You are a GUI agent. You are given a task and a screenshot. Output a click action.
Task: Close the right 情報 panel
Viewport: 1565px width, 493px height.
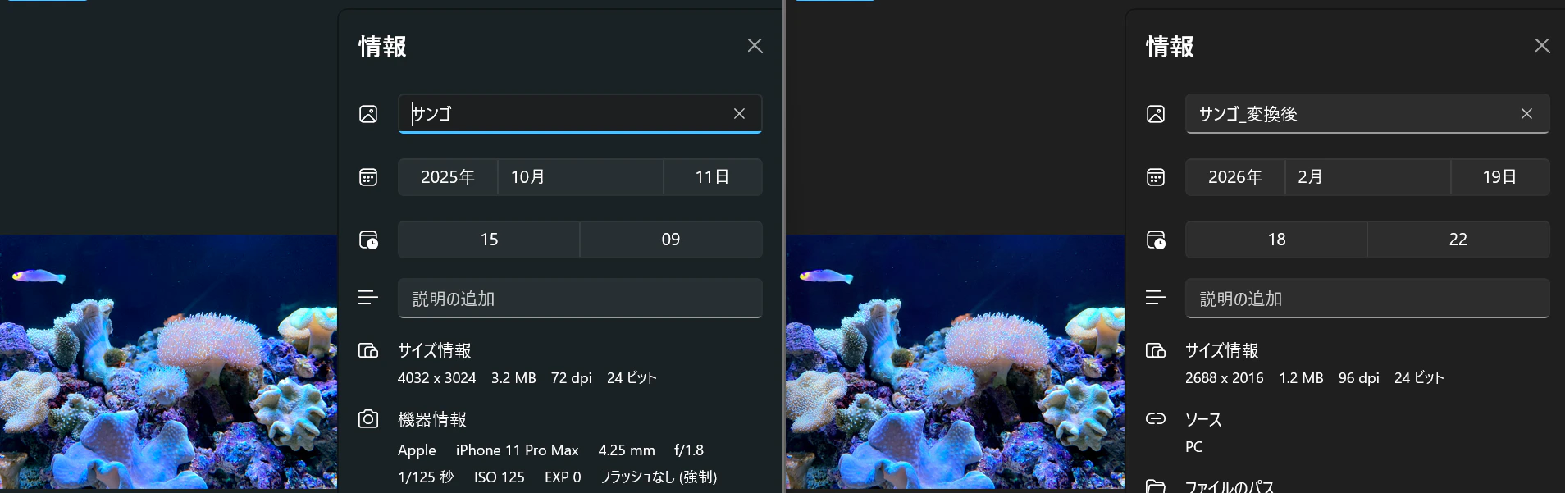(1542, 46)
